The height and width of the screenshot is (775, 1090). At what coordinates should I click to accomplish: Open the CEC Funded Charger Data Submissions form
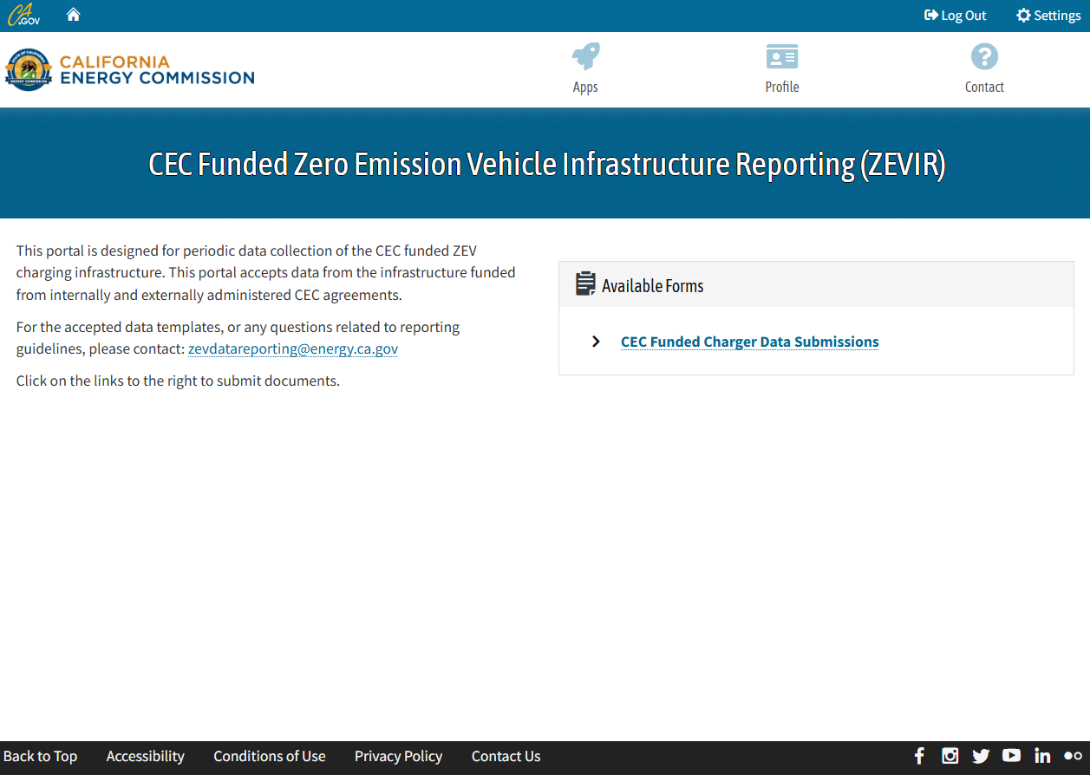click(x=749, y=342)
